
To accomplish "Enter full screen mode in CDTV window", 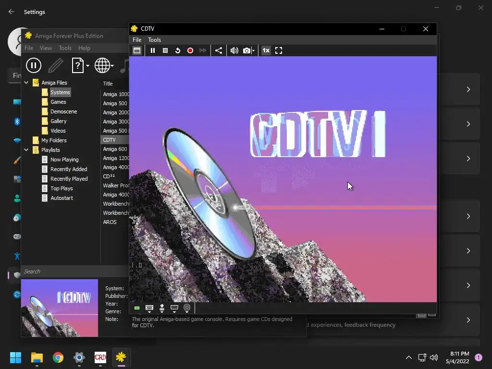I will click(x=279, y=50).
